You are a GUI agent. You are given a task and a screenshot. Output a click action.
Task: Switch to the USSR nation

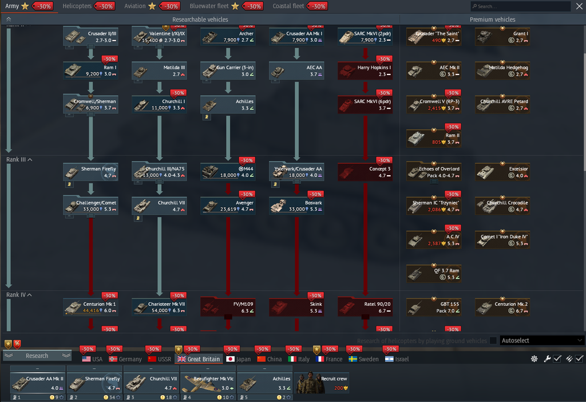point(159,359)
